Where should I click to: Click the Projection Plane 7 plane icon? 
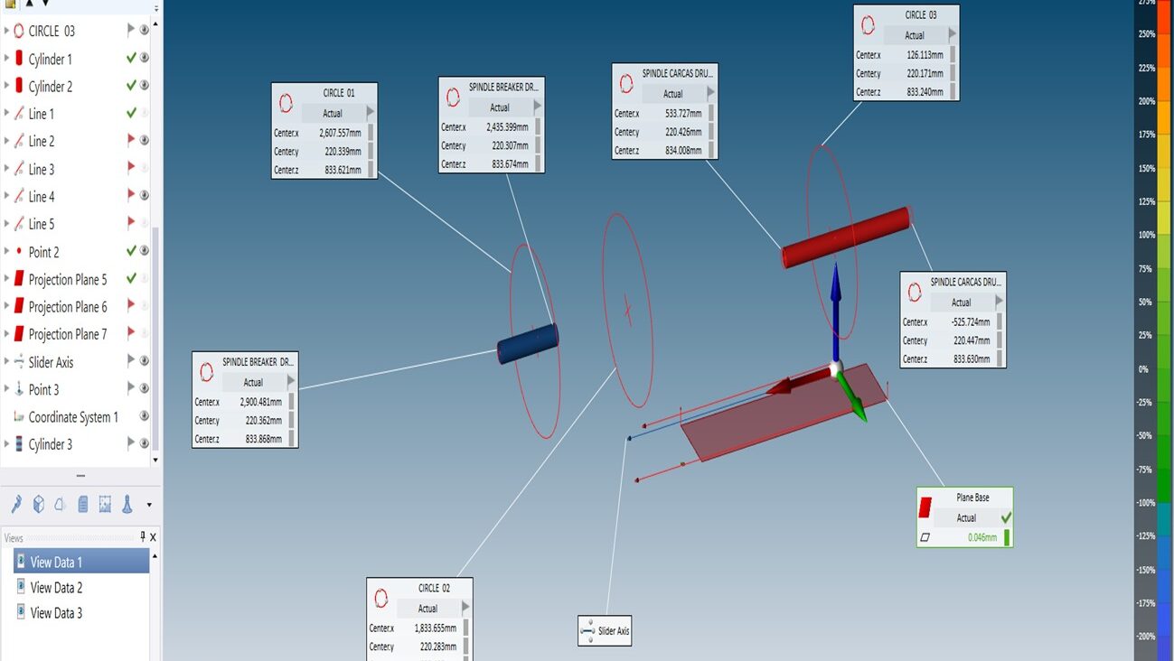[19, 334]
